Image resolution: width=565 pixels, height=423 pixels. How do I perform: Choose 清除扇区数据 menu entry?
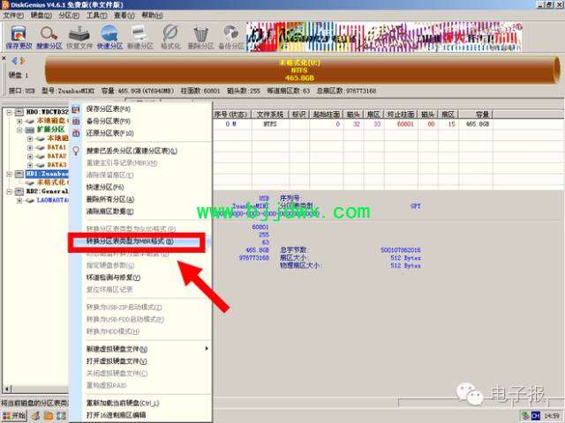pyautogui.click(x=109, y=211)
